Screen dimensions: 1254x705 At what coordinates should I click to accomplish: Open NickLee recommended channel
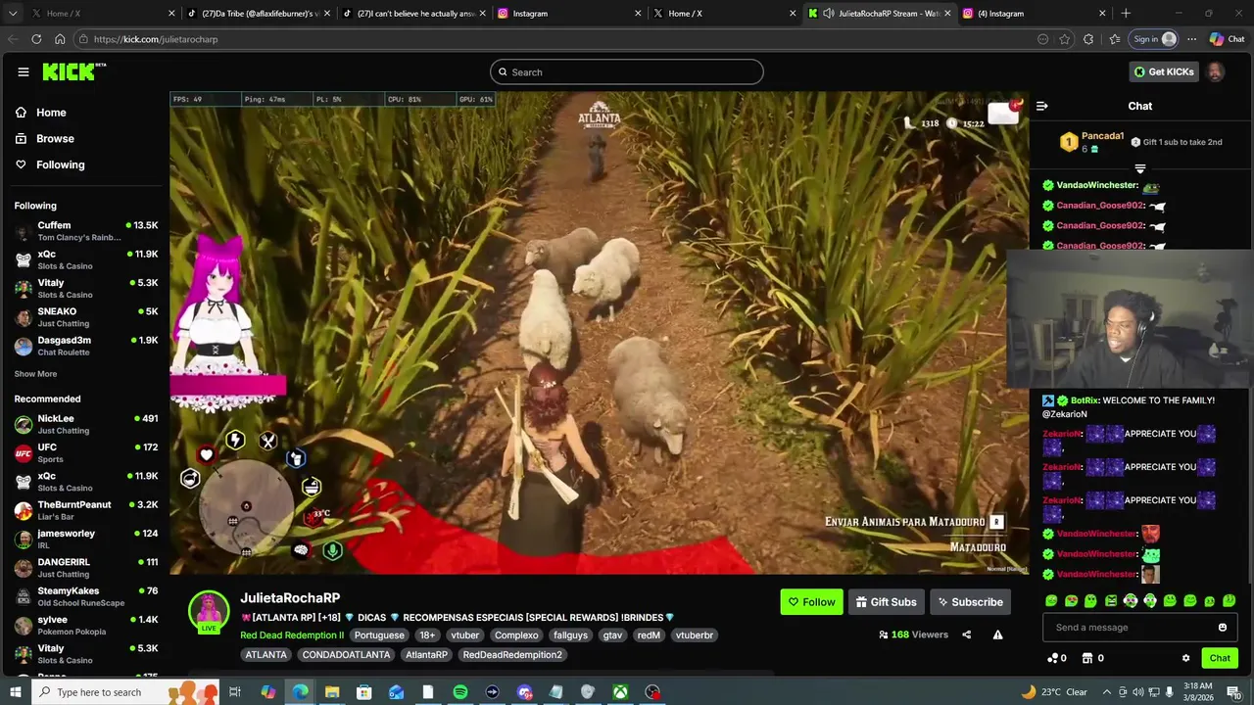point(85,424)
